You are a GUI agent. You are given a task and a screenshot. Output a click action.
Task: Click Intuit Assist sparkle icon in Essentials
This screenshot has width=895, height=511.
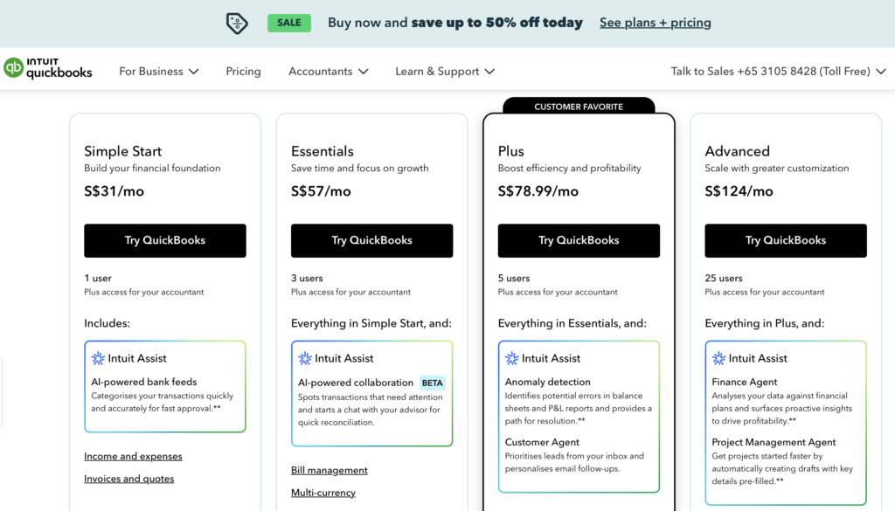tap(305, 358)
